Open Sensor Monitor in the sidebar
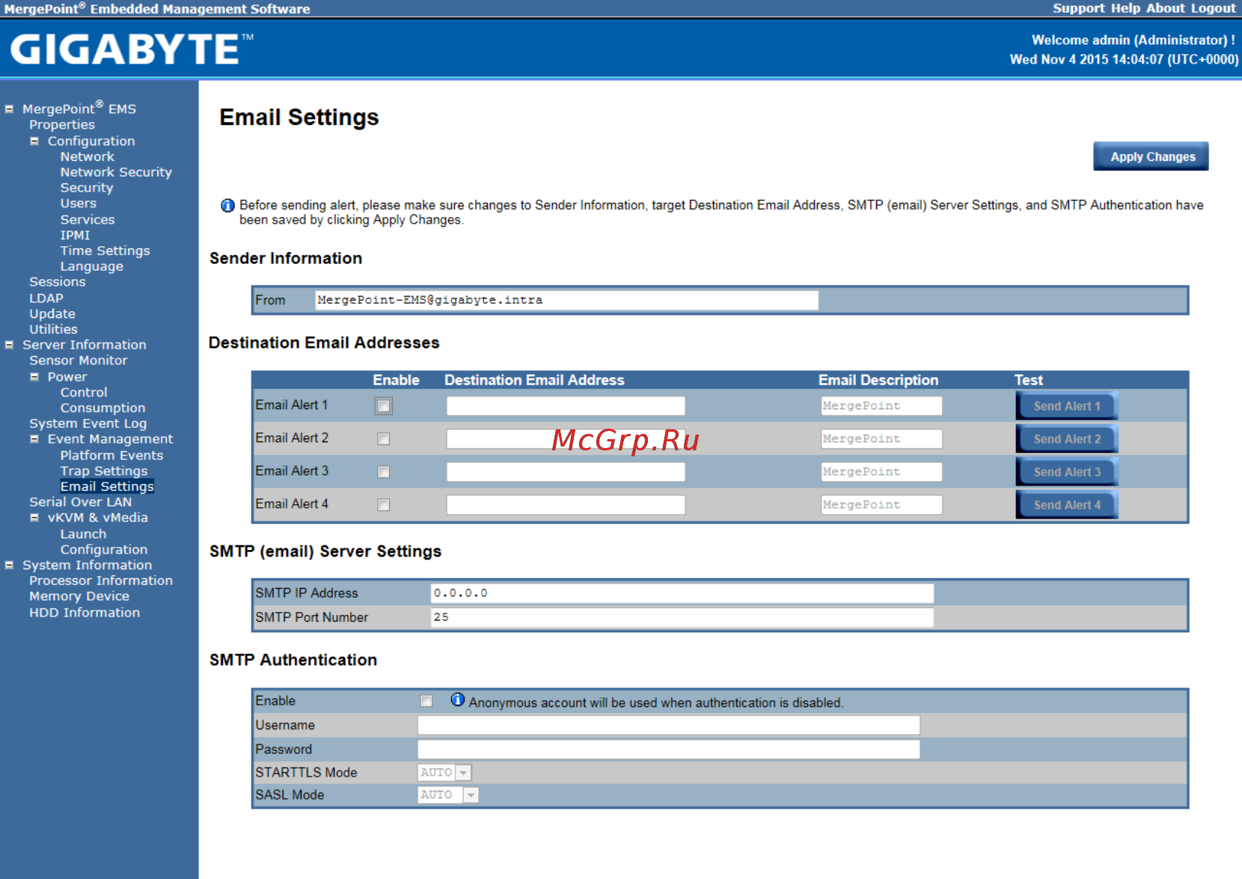The height and width of the screenshot is (879, 1242). (x=79, y=361)
